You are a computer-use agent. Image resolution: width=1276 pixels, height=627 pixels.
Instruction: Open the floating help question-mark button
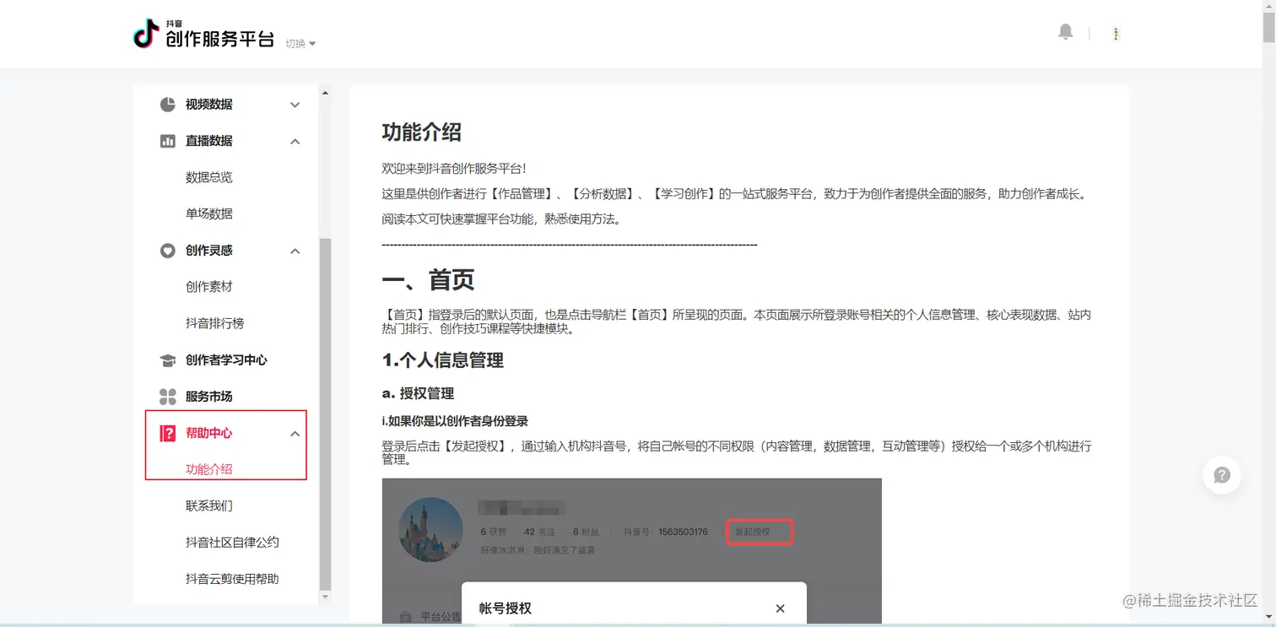1222,475
